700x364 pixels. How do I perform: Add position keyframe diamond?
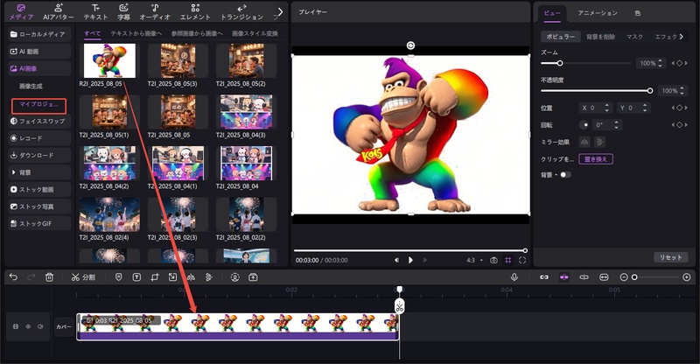click(x=680, y=108)
